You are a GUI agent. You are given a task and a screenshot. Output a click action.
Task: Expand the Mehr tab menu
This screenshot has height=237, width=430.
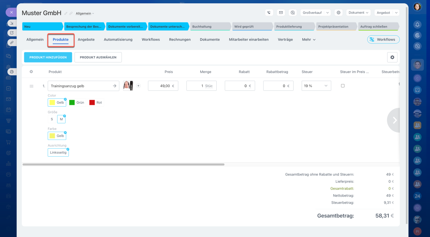click(309, 40)
